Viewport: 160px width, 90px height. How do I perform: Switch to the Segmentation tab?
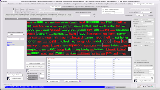78,4
